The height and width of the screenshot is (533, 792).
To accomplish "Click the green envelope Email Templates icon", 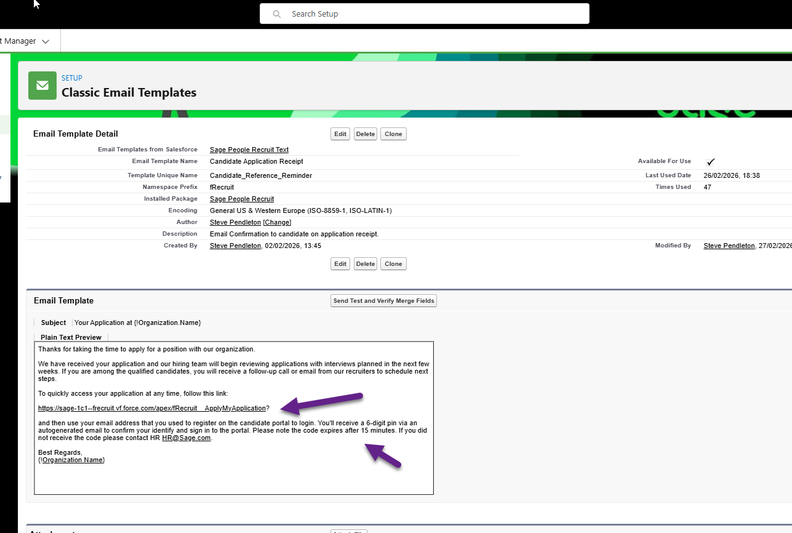I will point(42,86).
